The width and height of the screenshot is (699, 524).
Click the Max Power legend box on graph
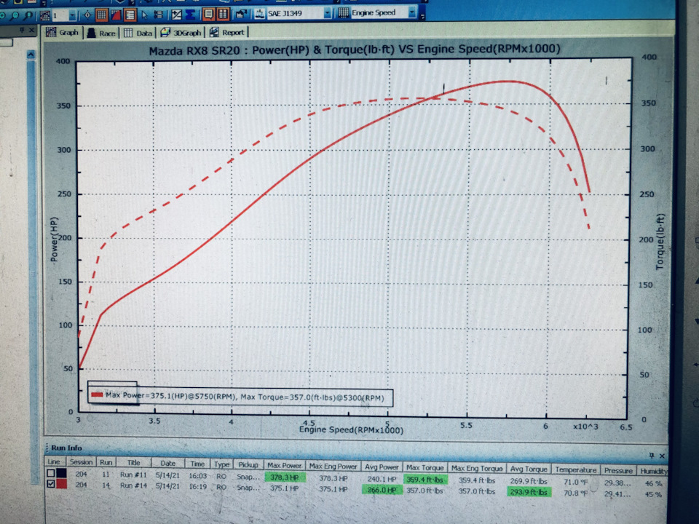click(x=240, y=397)
